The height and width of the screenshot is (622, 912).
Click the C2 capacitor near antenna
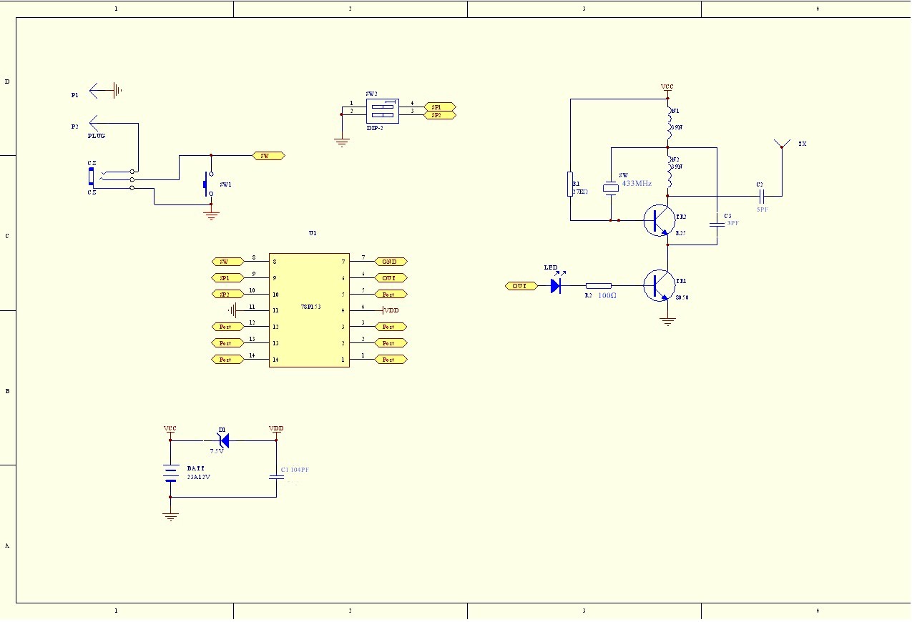760,194
